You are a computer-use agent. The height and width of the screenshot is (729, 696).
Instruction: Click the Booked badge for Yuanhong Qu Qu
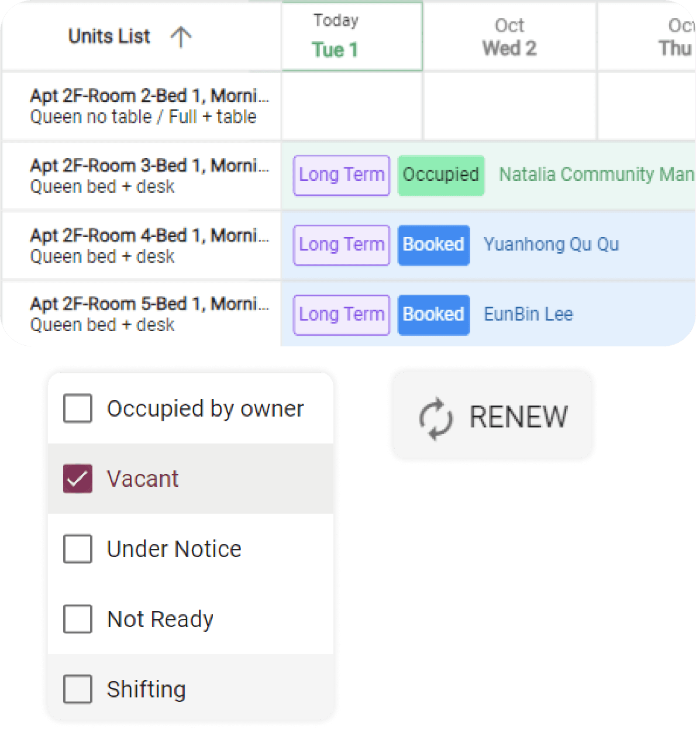coord(433,245)
